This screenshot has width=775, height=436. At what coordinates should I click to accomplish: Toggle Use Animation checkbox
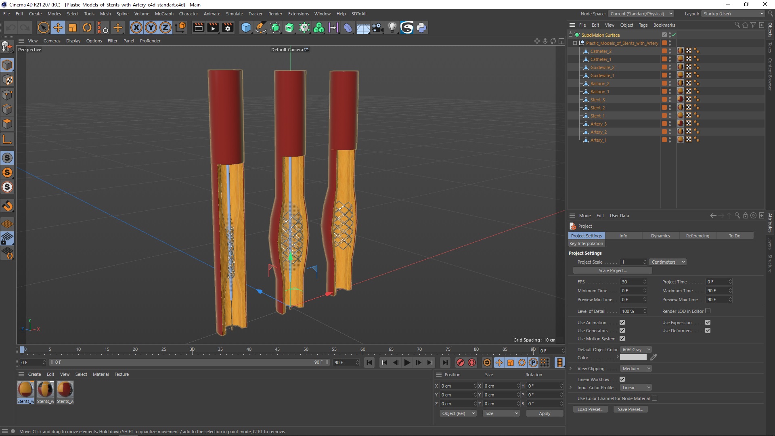[x=622, y=323]
